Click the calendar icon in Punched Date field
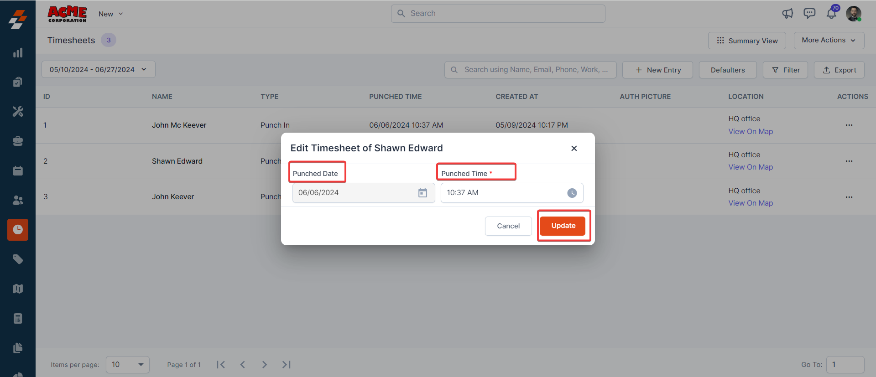The width and height of the screenshot is (876, 377). [x=422, y=193]
